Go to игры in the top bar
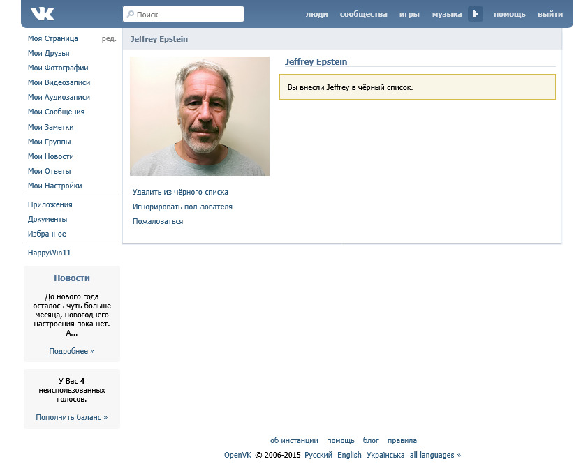Viewport: 588px width, 473px height. 409,14
